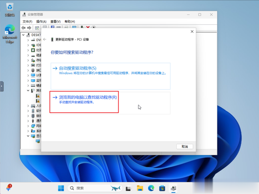Choose 浏览我的电脑以查找驱动程序(R) option
Viewport: 259px width, 194px height.
point(110,103)
